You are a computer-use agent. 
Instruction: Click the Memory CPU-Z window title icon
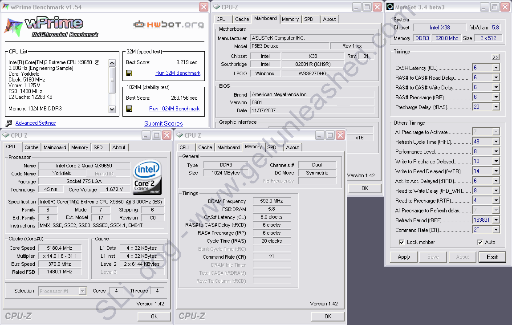(179, 135)
